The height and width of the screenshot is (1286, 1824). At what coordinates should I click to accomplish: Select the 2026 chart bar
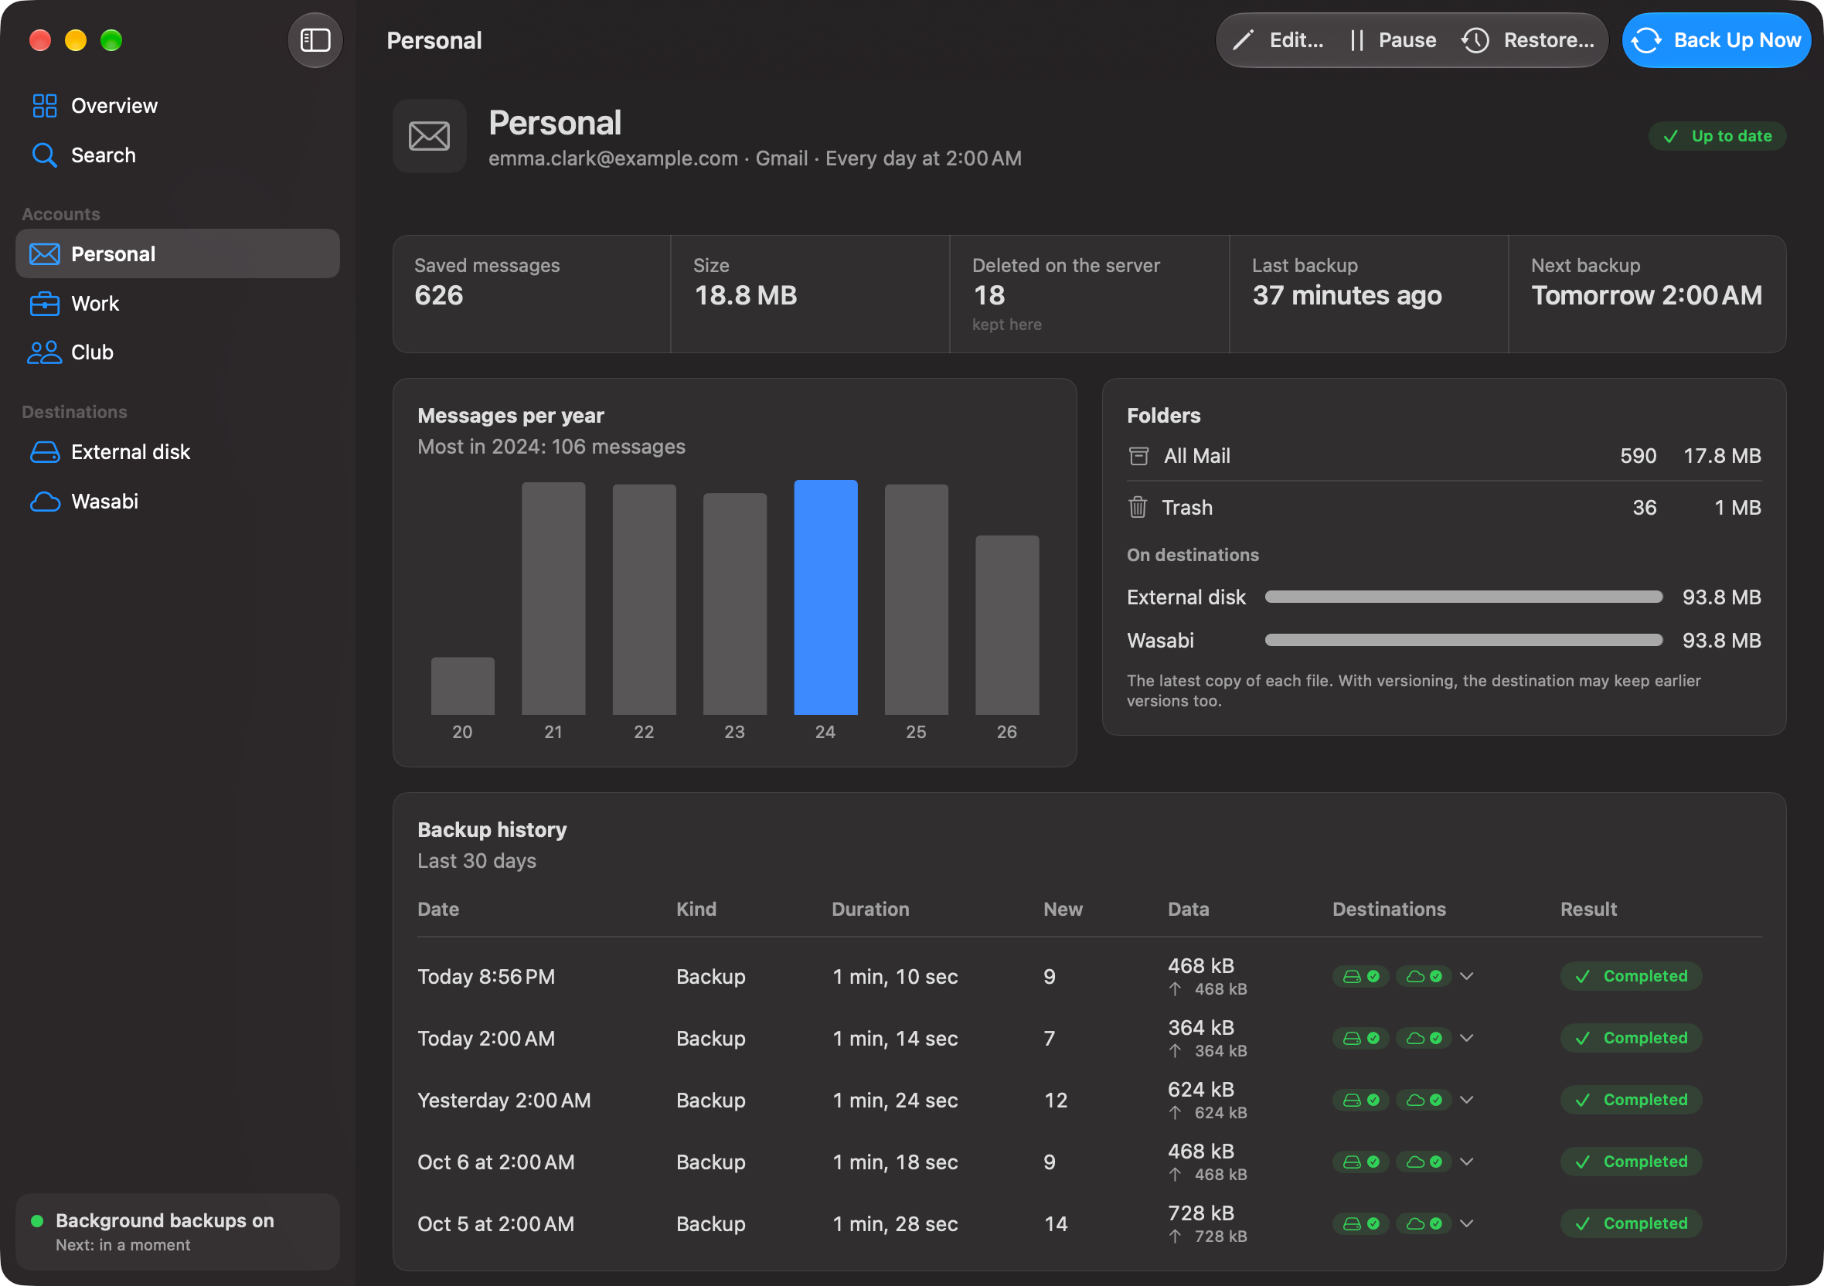pos(1006,625)
